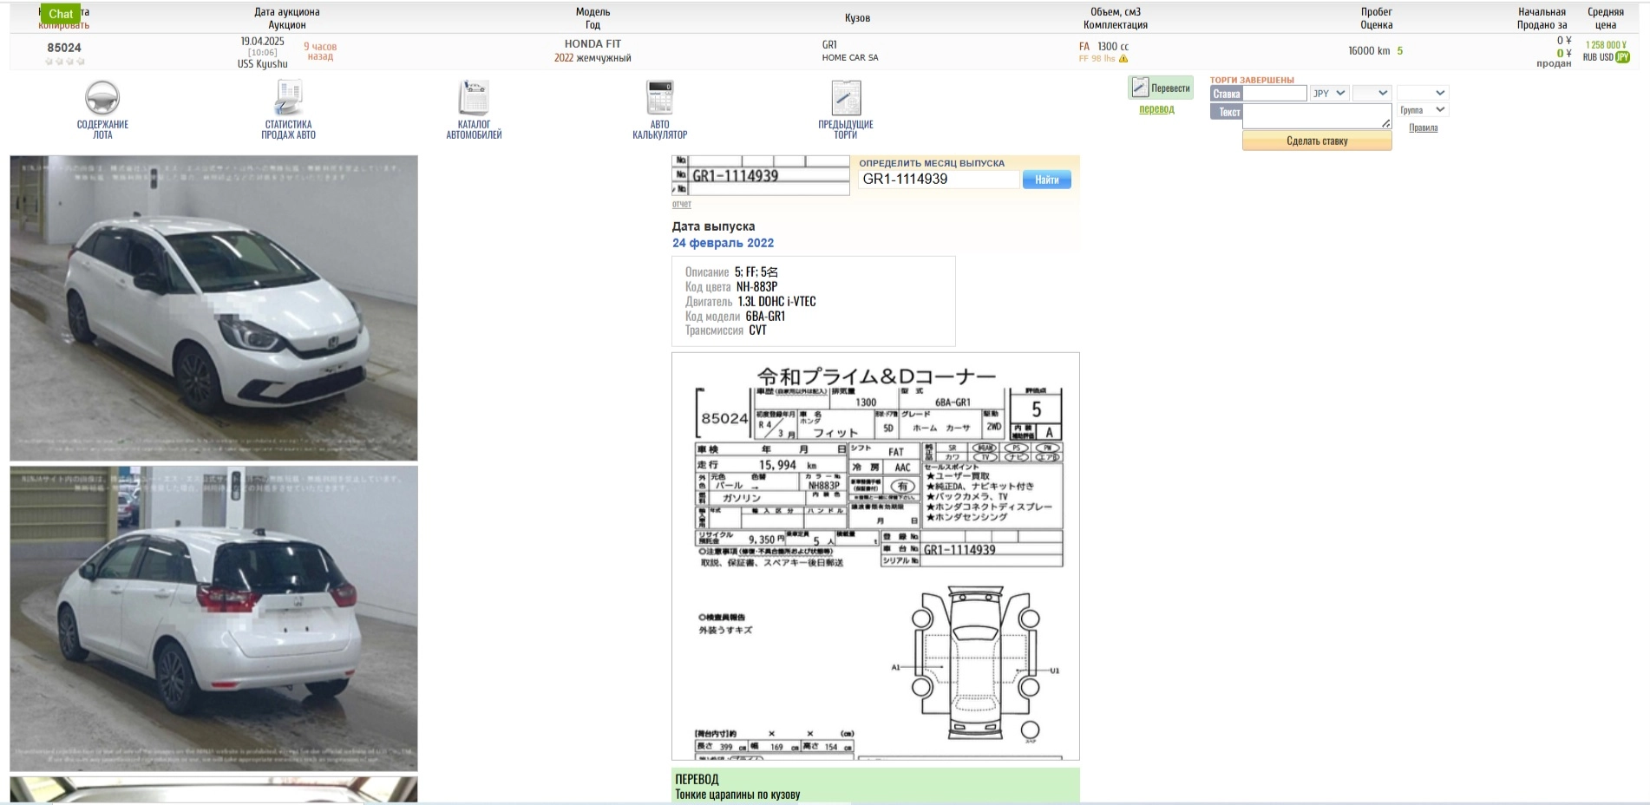
Task: Click the Перевести button with pencil icon
Action: pos(1161,88)
